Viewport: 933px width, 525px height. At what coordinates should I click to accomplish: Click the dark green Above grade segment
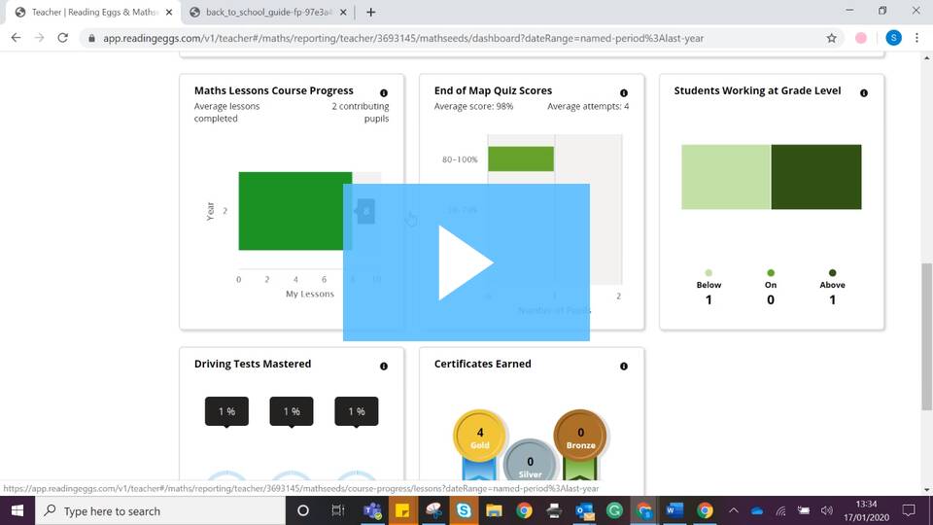(816, 177)
